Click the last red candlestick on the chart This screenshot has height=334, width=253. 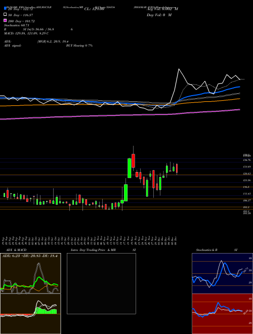pyautogui.click(x=177, y=169)
